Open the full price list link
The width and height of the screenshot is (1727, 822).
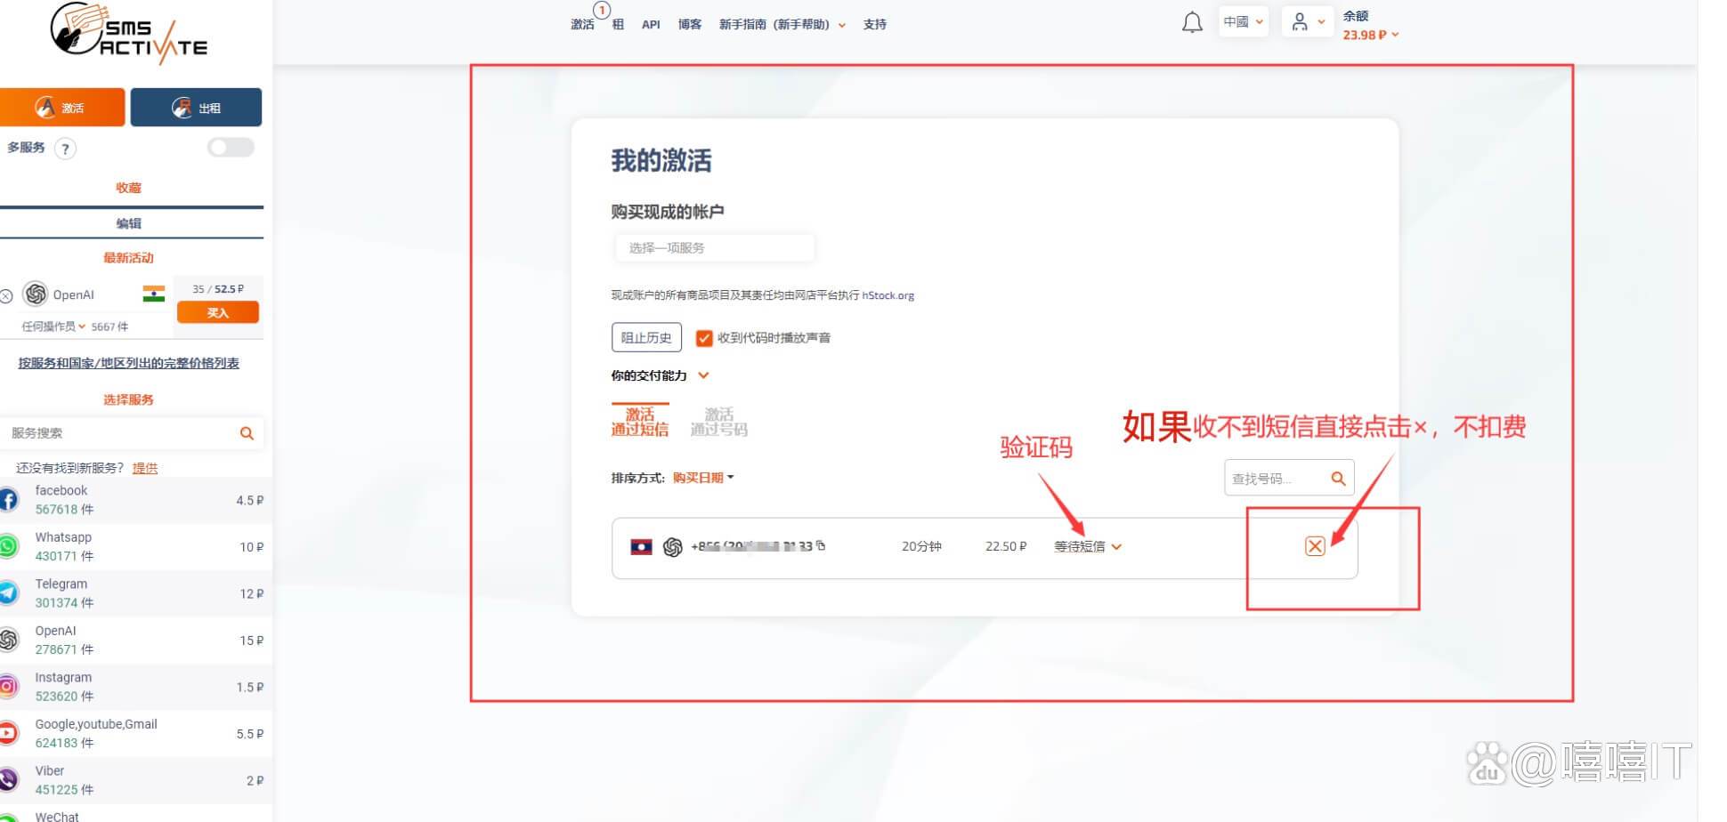point(129,363)
